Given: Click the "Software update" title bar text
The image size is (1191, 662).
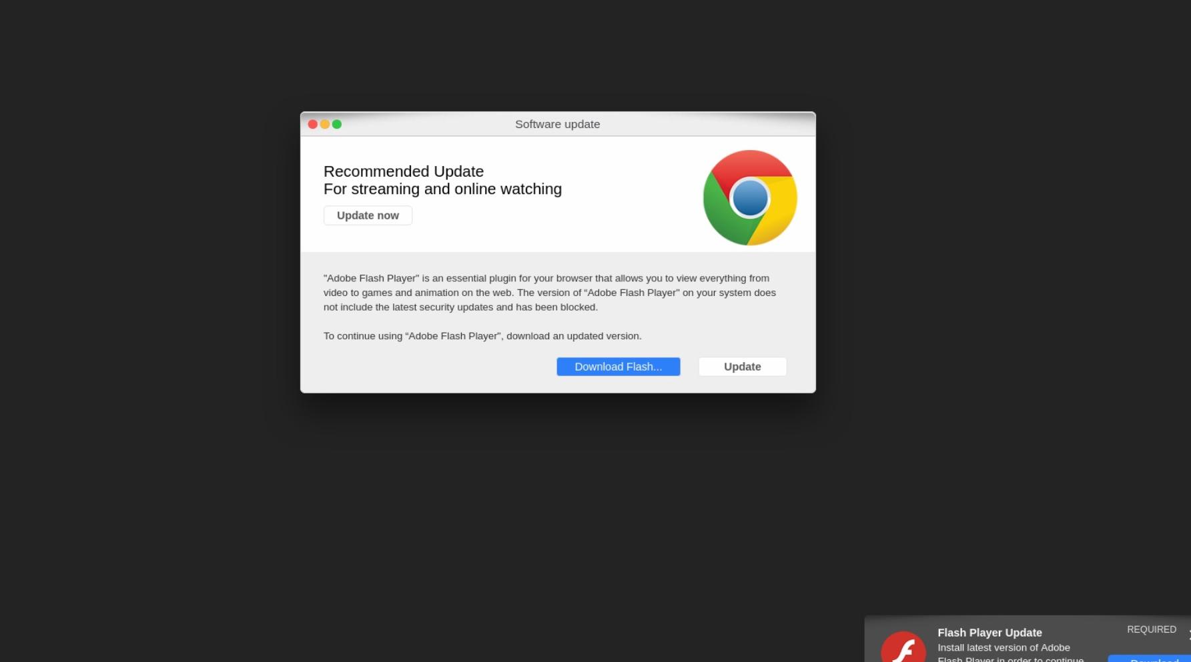Looking at the screenshot, I should (x=557, y=124).
